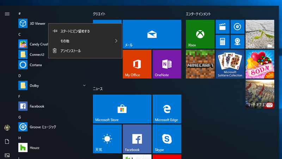Click the 'F' letter header in app list
Viewport: 282px width, 159px height.
19,96
